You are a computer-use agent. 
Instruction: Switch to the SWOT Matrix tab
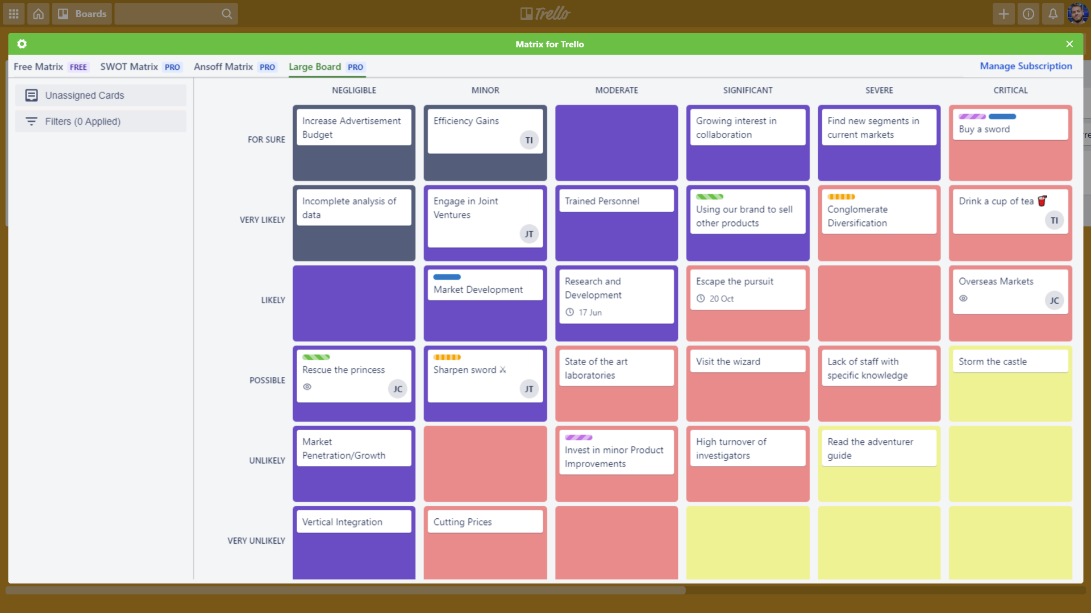point(128,66)
